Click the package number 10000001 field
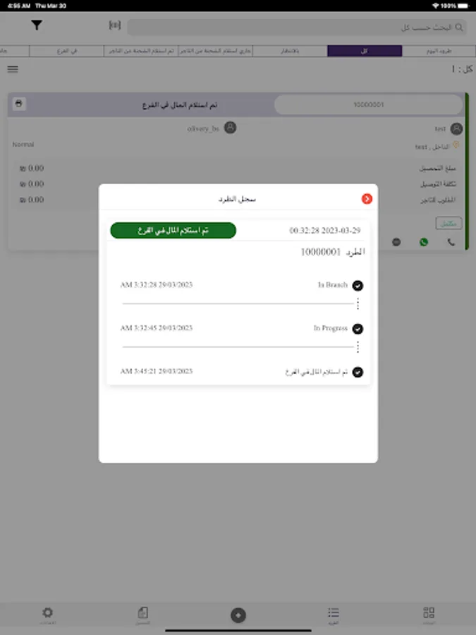 [x=368, y=105]
